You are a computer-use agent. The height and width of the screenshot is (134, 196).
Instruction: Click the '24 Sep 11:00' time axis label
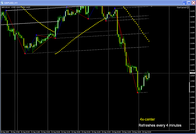point(126,132)
